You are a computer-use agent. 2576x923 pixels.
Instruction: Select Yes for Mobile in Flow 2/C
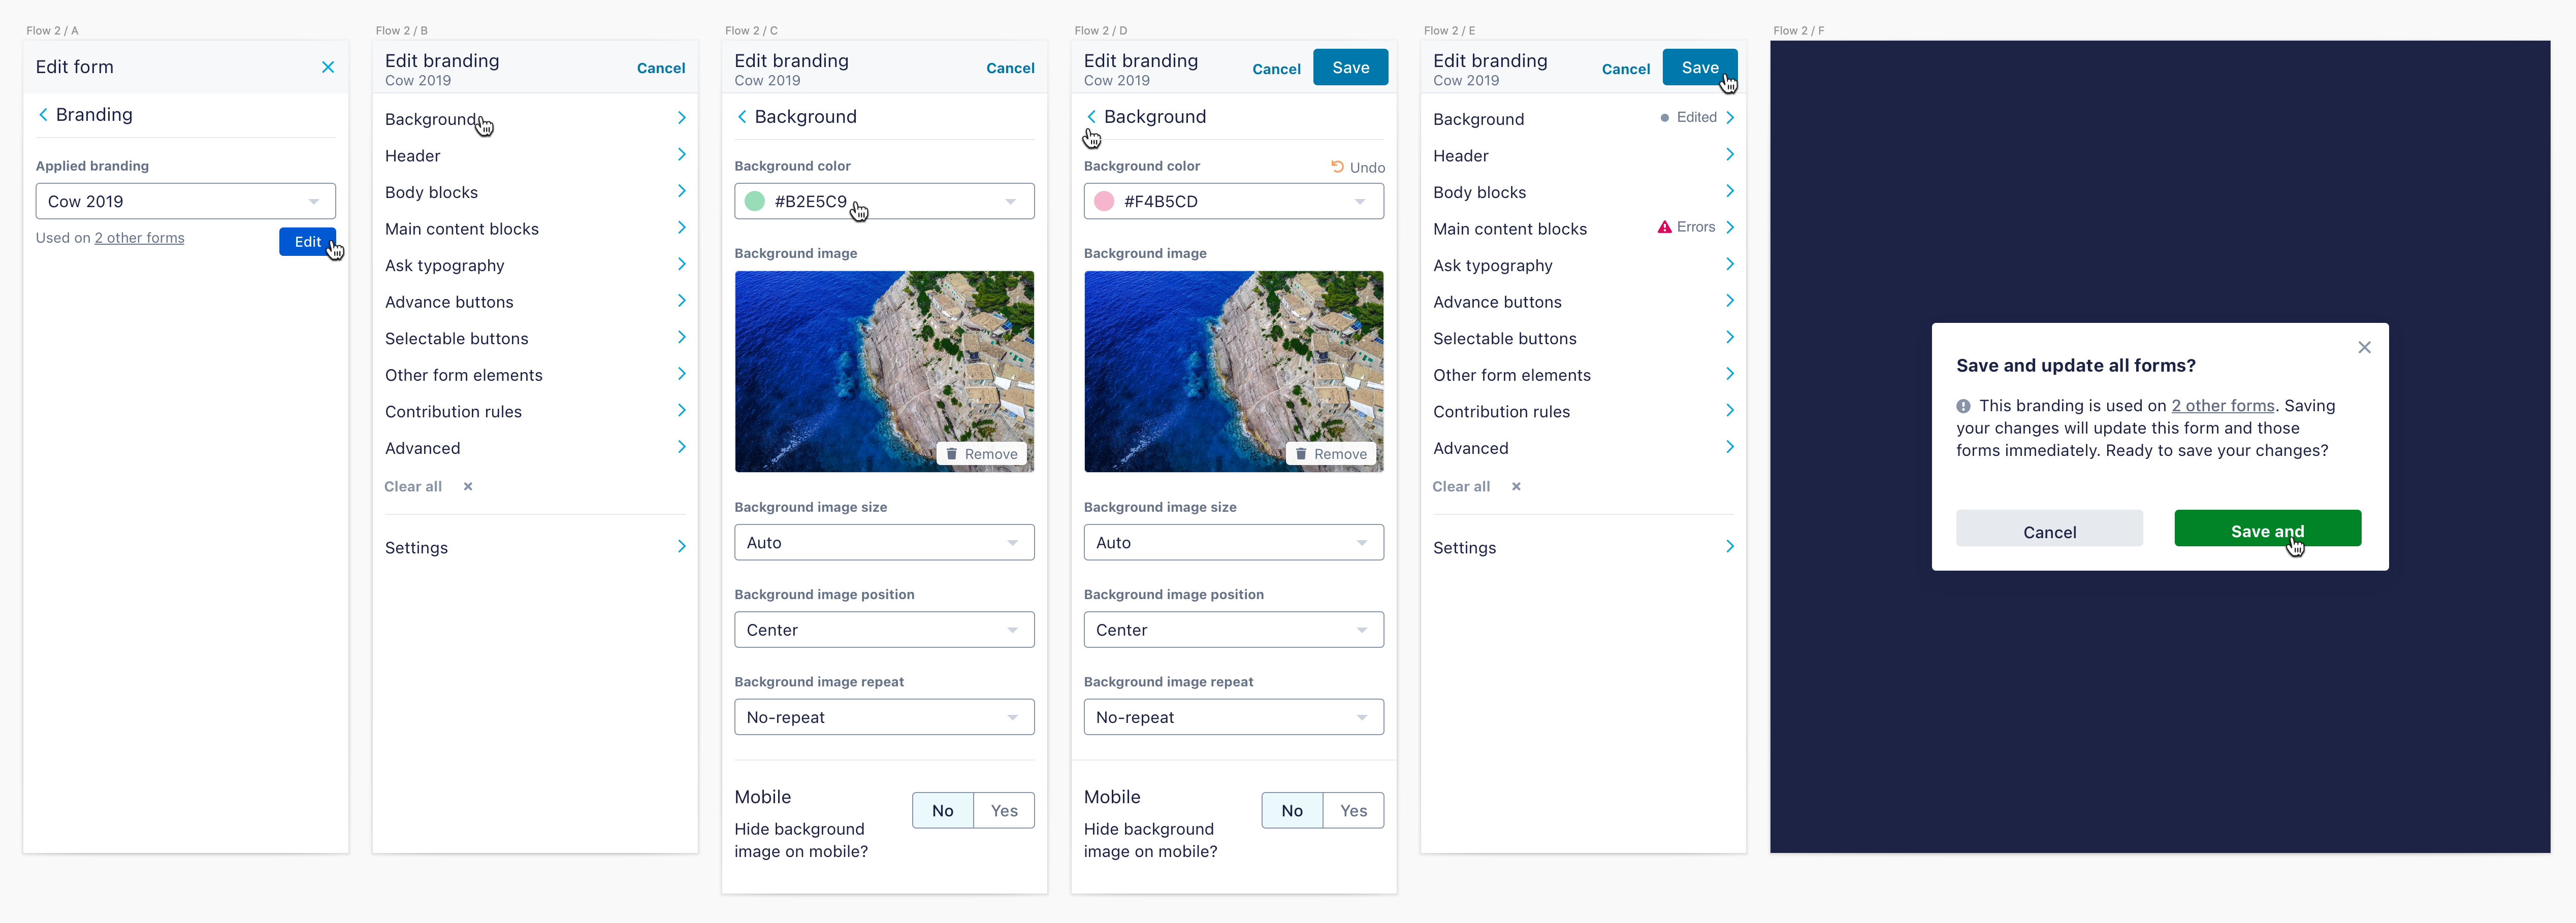[1004, 811]
